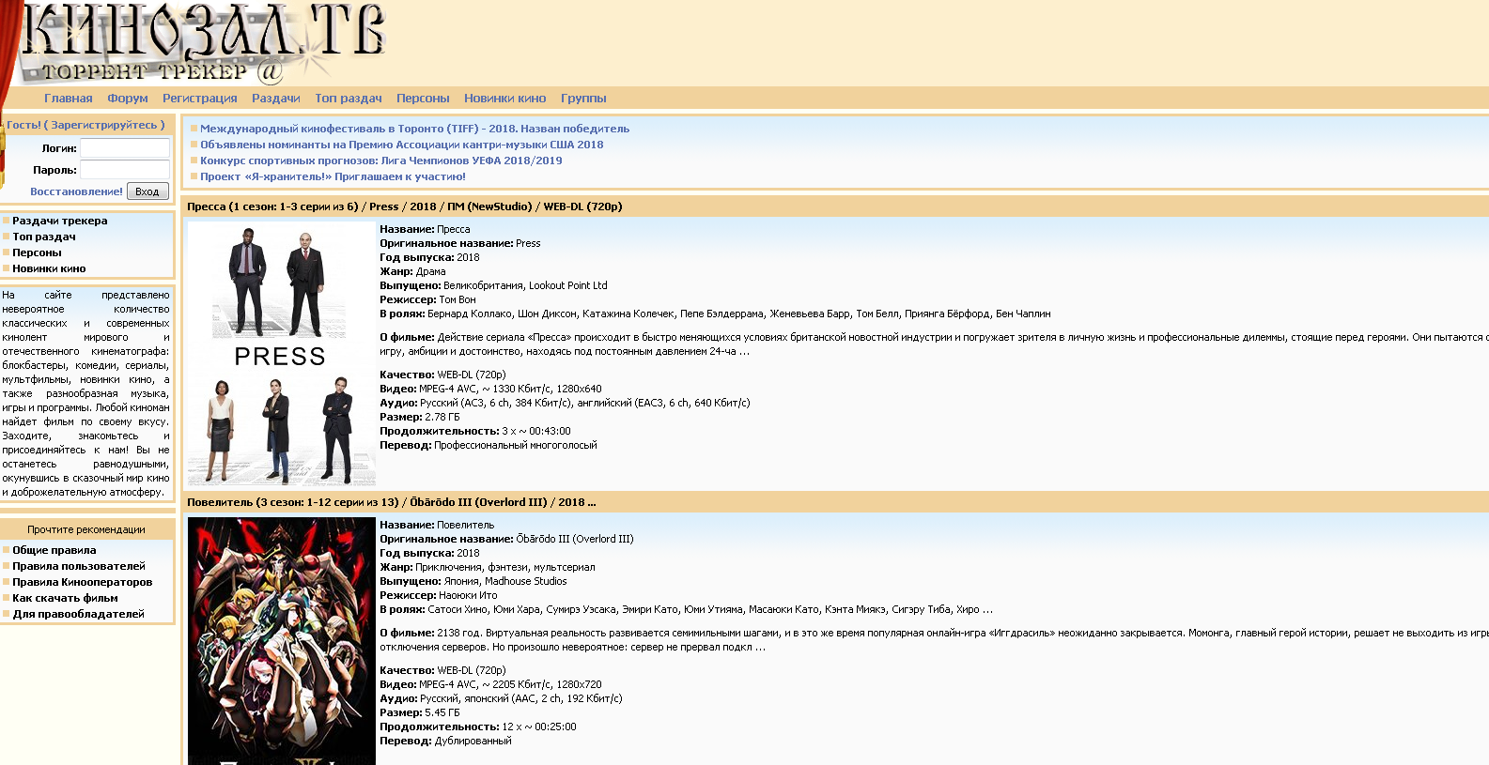Click the 'Размер: 5.45 ГБ' text
The image size is (1489, 765).
pyautogui.click(x=420, y=712)
